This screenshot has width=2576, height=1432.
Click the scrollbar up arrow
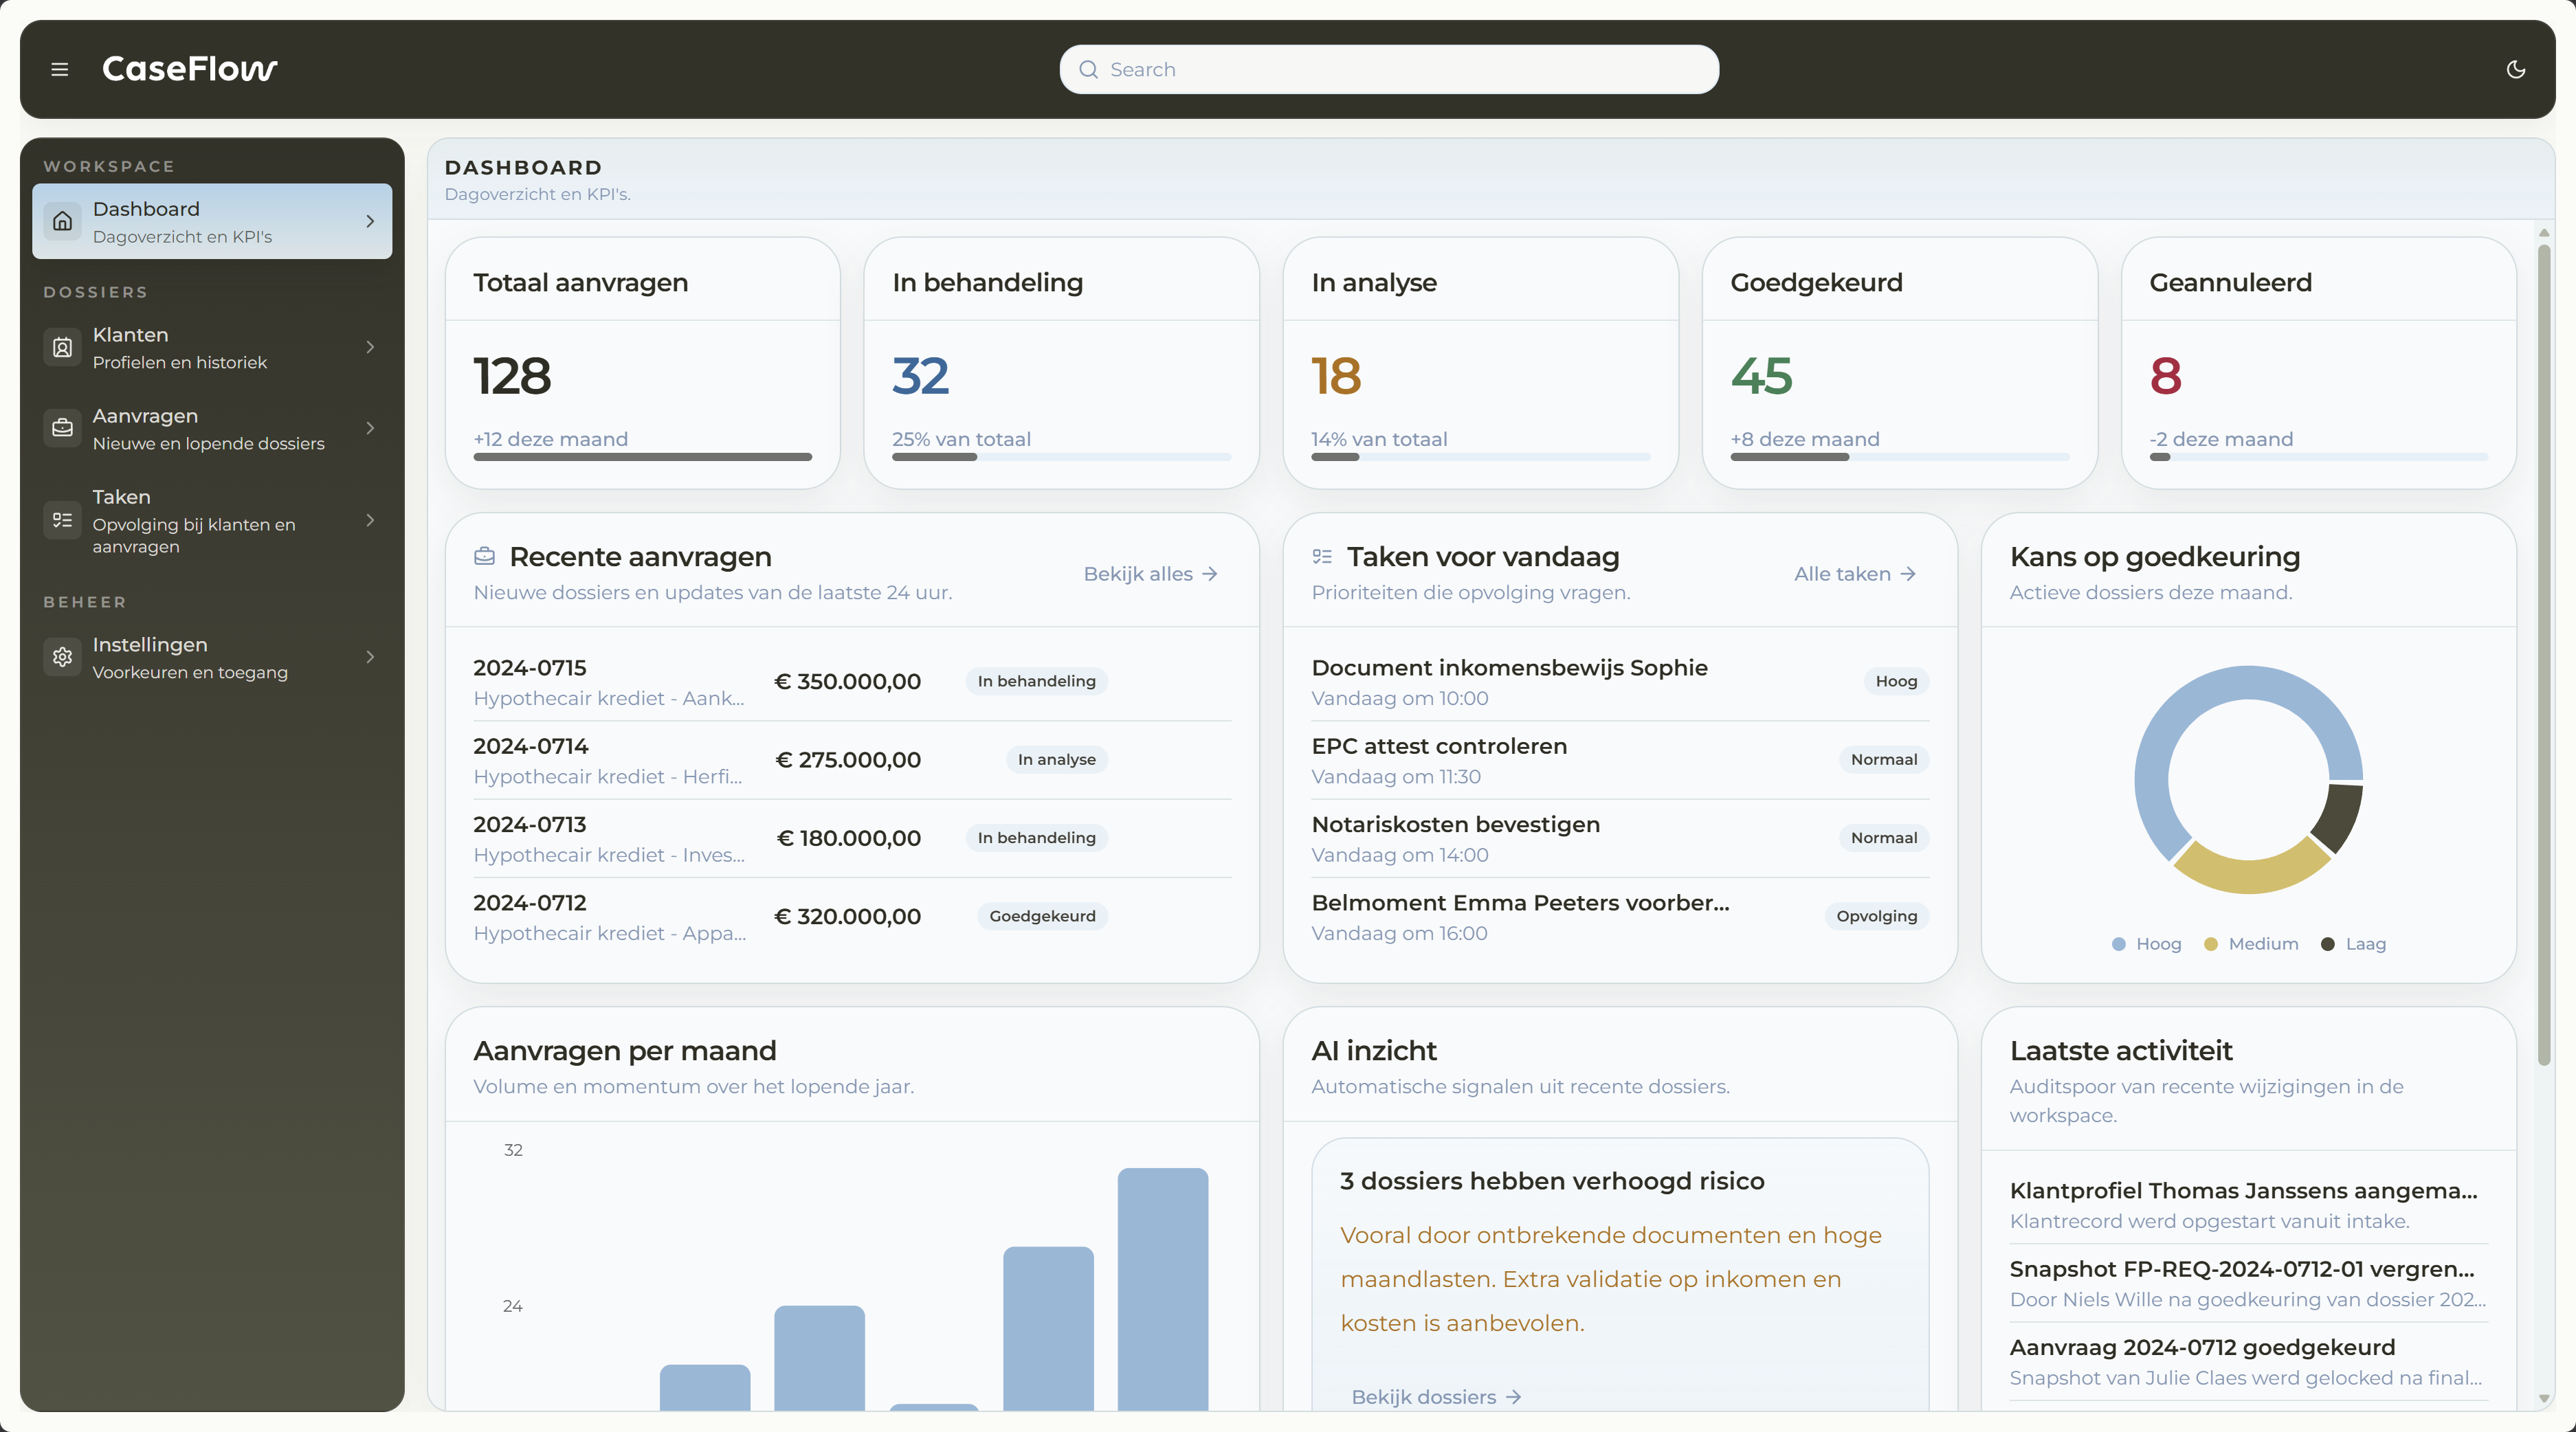click(x=2543, y=233)
